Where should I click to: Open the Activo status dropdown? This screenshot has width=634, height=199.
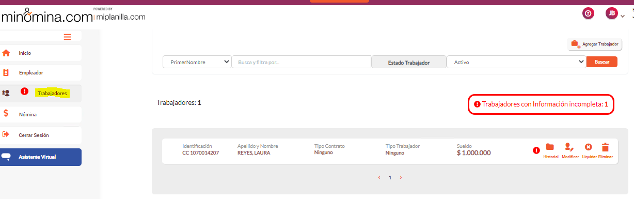coord(516,62)
